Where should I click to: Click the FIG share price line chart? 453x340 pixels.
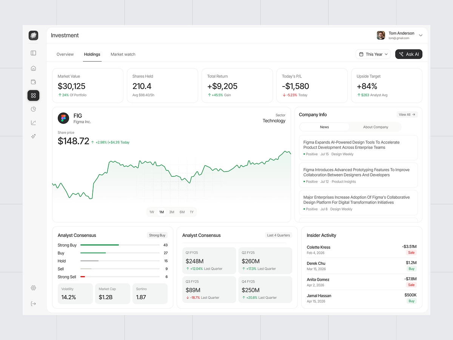[171, 176]
